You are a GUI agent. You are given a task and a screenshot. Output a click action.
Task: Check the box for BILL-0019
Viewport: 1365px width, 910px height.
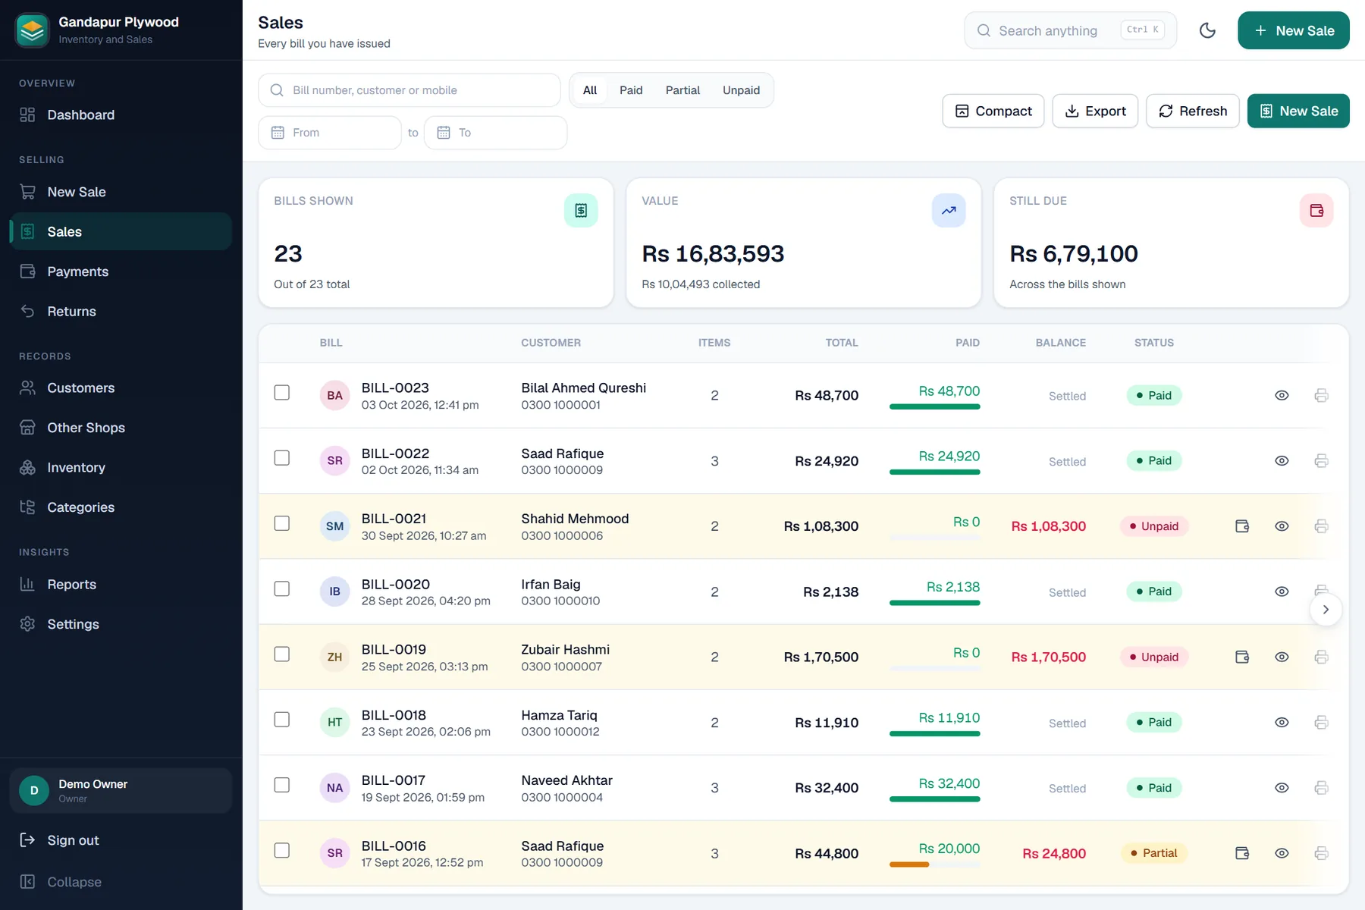[x=281, y=654]
